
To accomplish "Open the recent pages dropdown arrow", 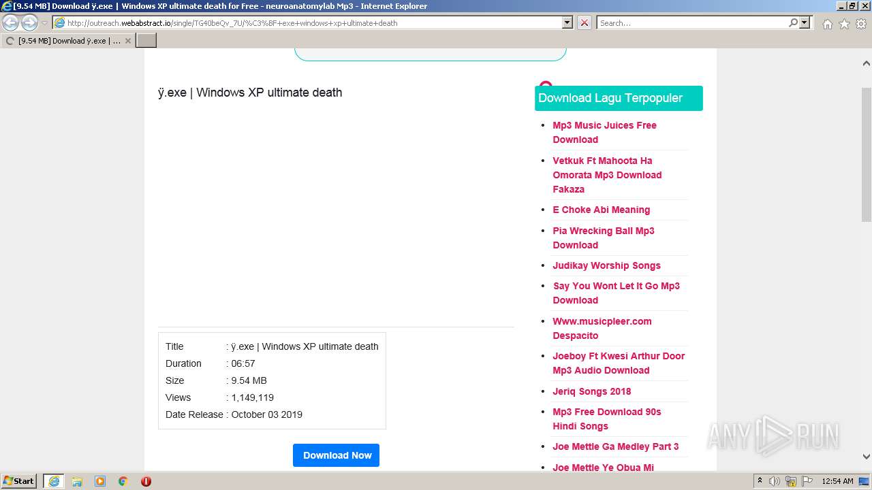I will [x=45, y=23].
